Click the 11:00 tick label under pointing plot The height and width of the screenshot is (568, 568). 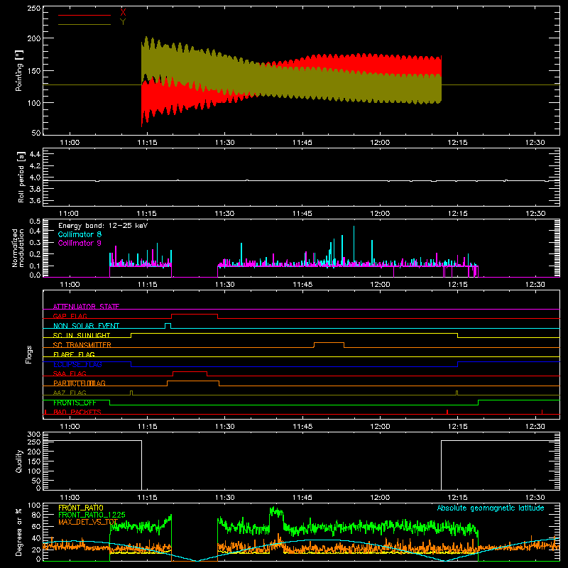(70, 143)
